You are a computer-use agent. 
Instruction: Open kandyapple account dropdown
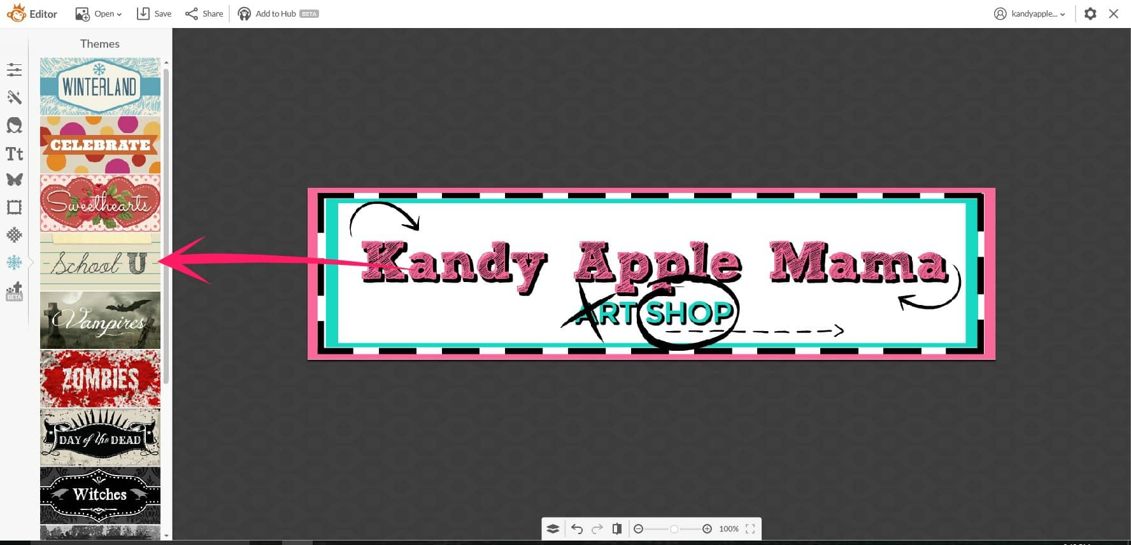tap(1030, 13)
